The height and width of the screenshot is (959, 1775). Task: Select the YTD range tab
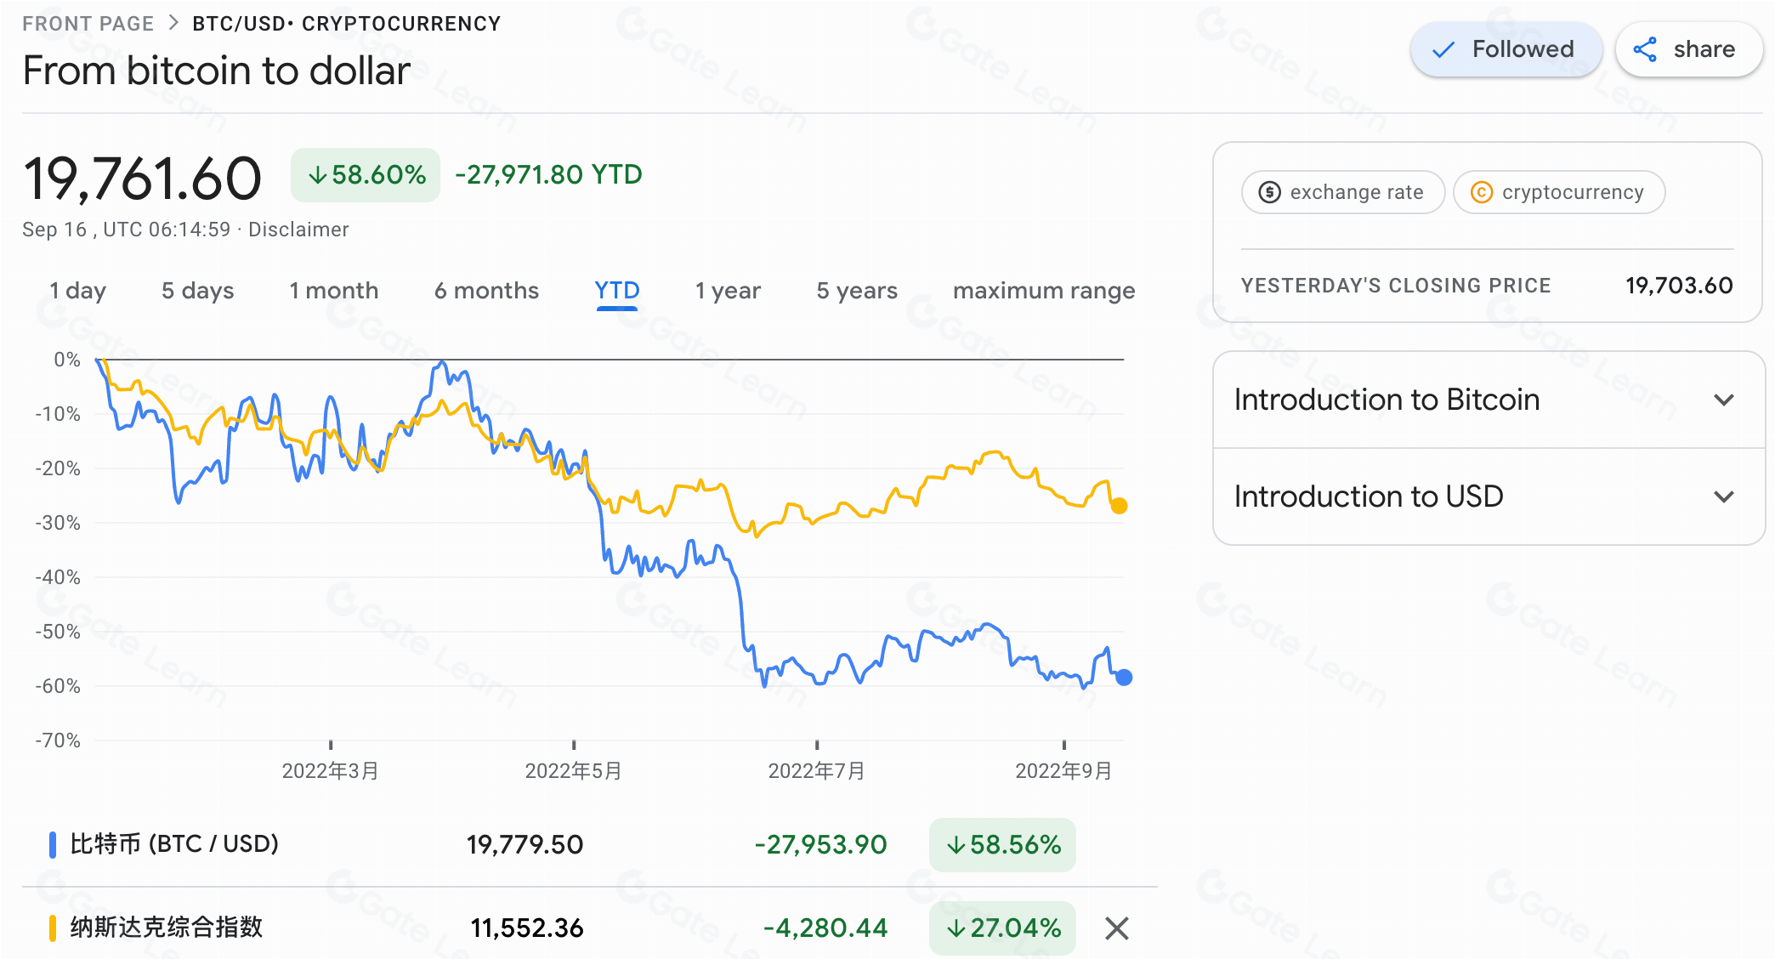(617, 291)
